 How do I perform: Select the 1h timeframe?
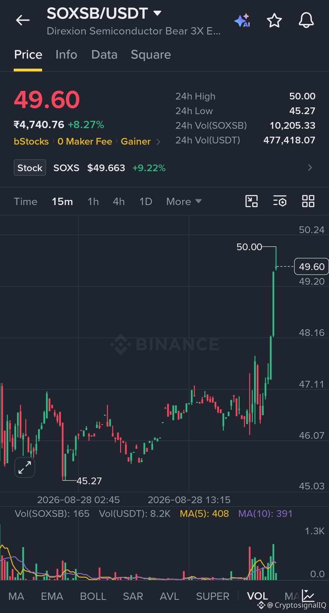(93, 202)
